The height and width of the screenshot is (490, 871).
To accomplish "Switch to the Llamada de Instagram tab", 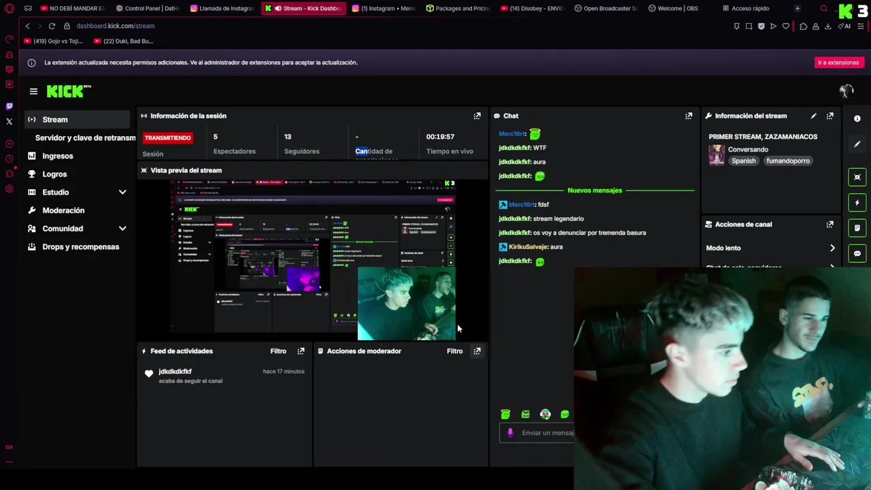I will coord(222,8).
